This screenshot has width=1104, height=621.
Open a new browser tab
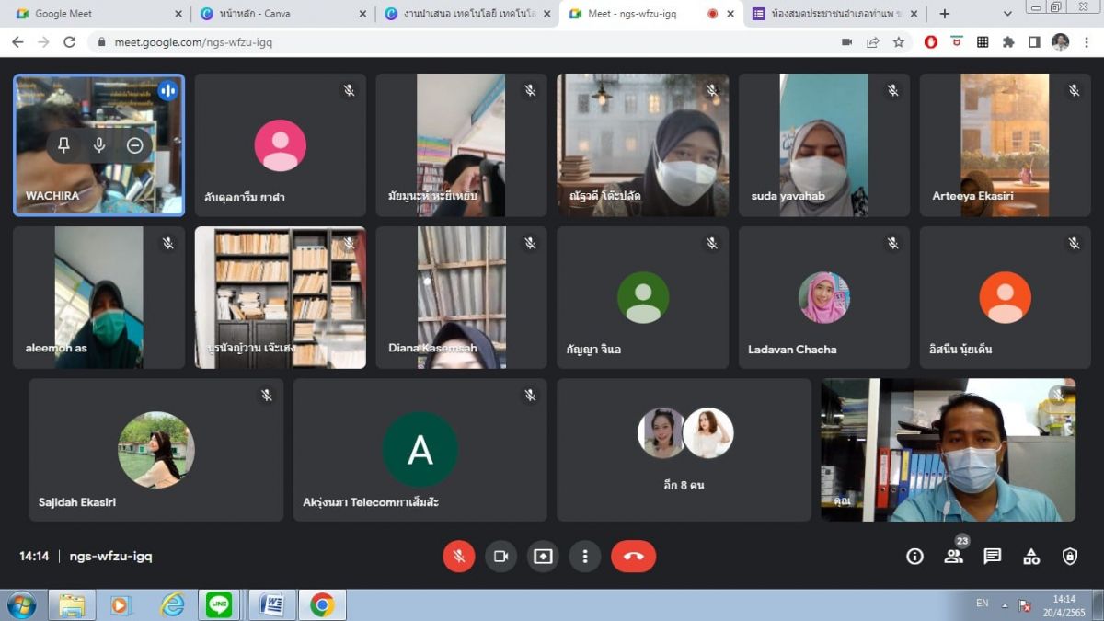tap(944, 14)
